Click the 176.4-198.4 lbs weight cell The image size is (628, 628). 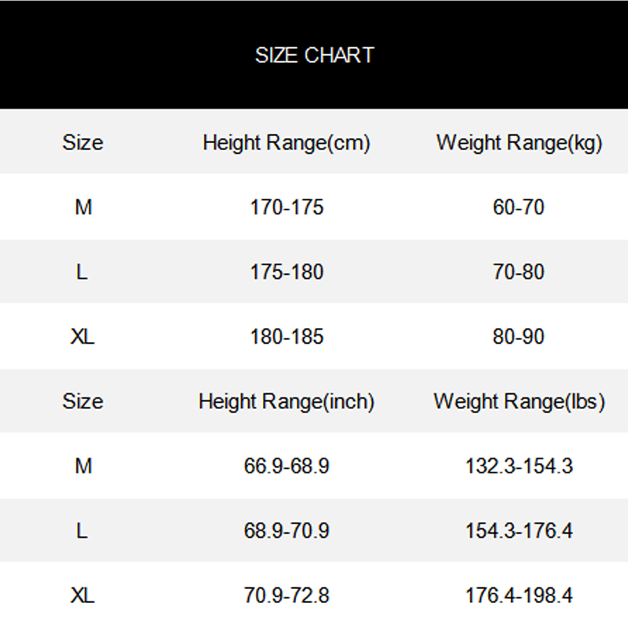519,596
